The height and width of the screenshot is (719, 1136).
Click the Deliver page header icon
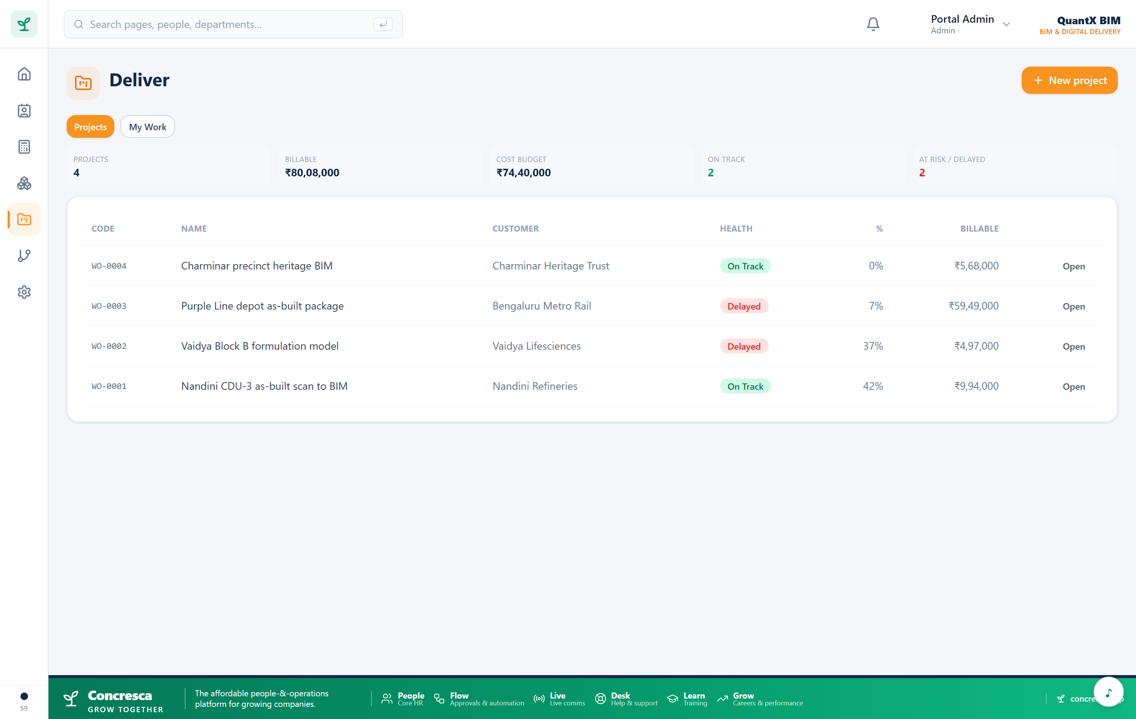click(x=83, y=83)
